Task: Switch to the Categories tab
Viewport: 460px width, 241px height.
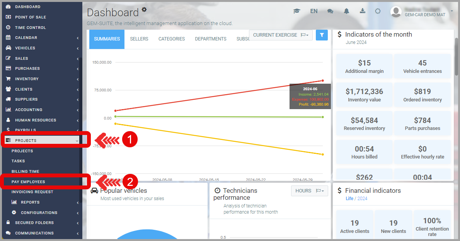Action: (x=172, y=39)
